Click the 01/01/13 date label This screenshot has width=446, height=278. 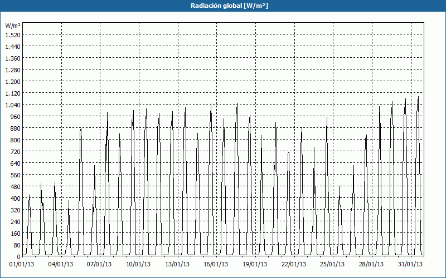(x=22, y=265)
